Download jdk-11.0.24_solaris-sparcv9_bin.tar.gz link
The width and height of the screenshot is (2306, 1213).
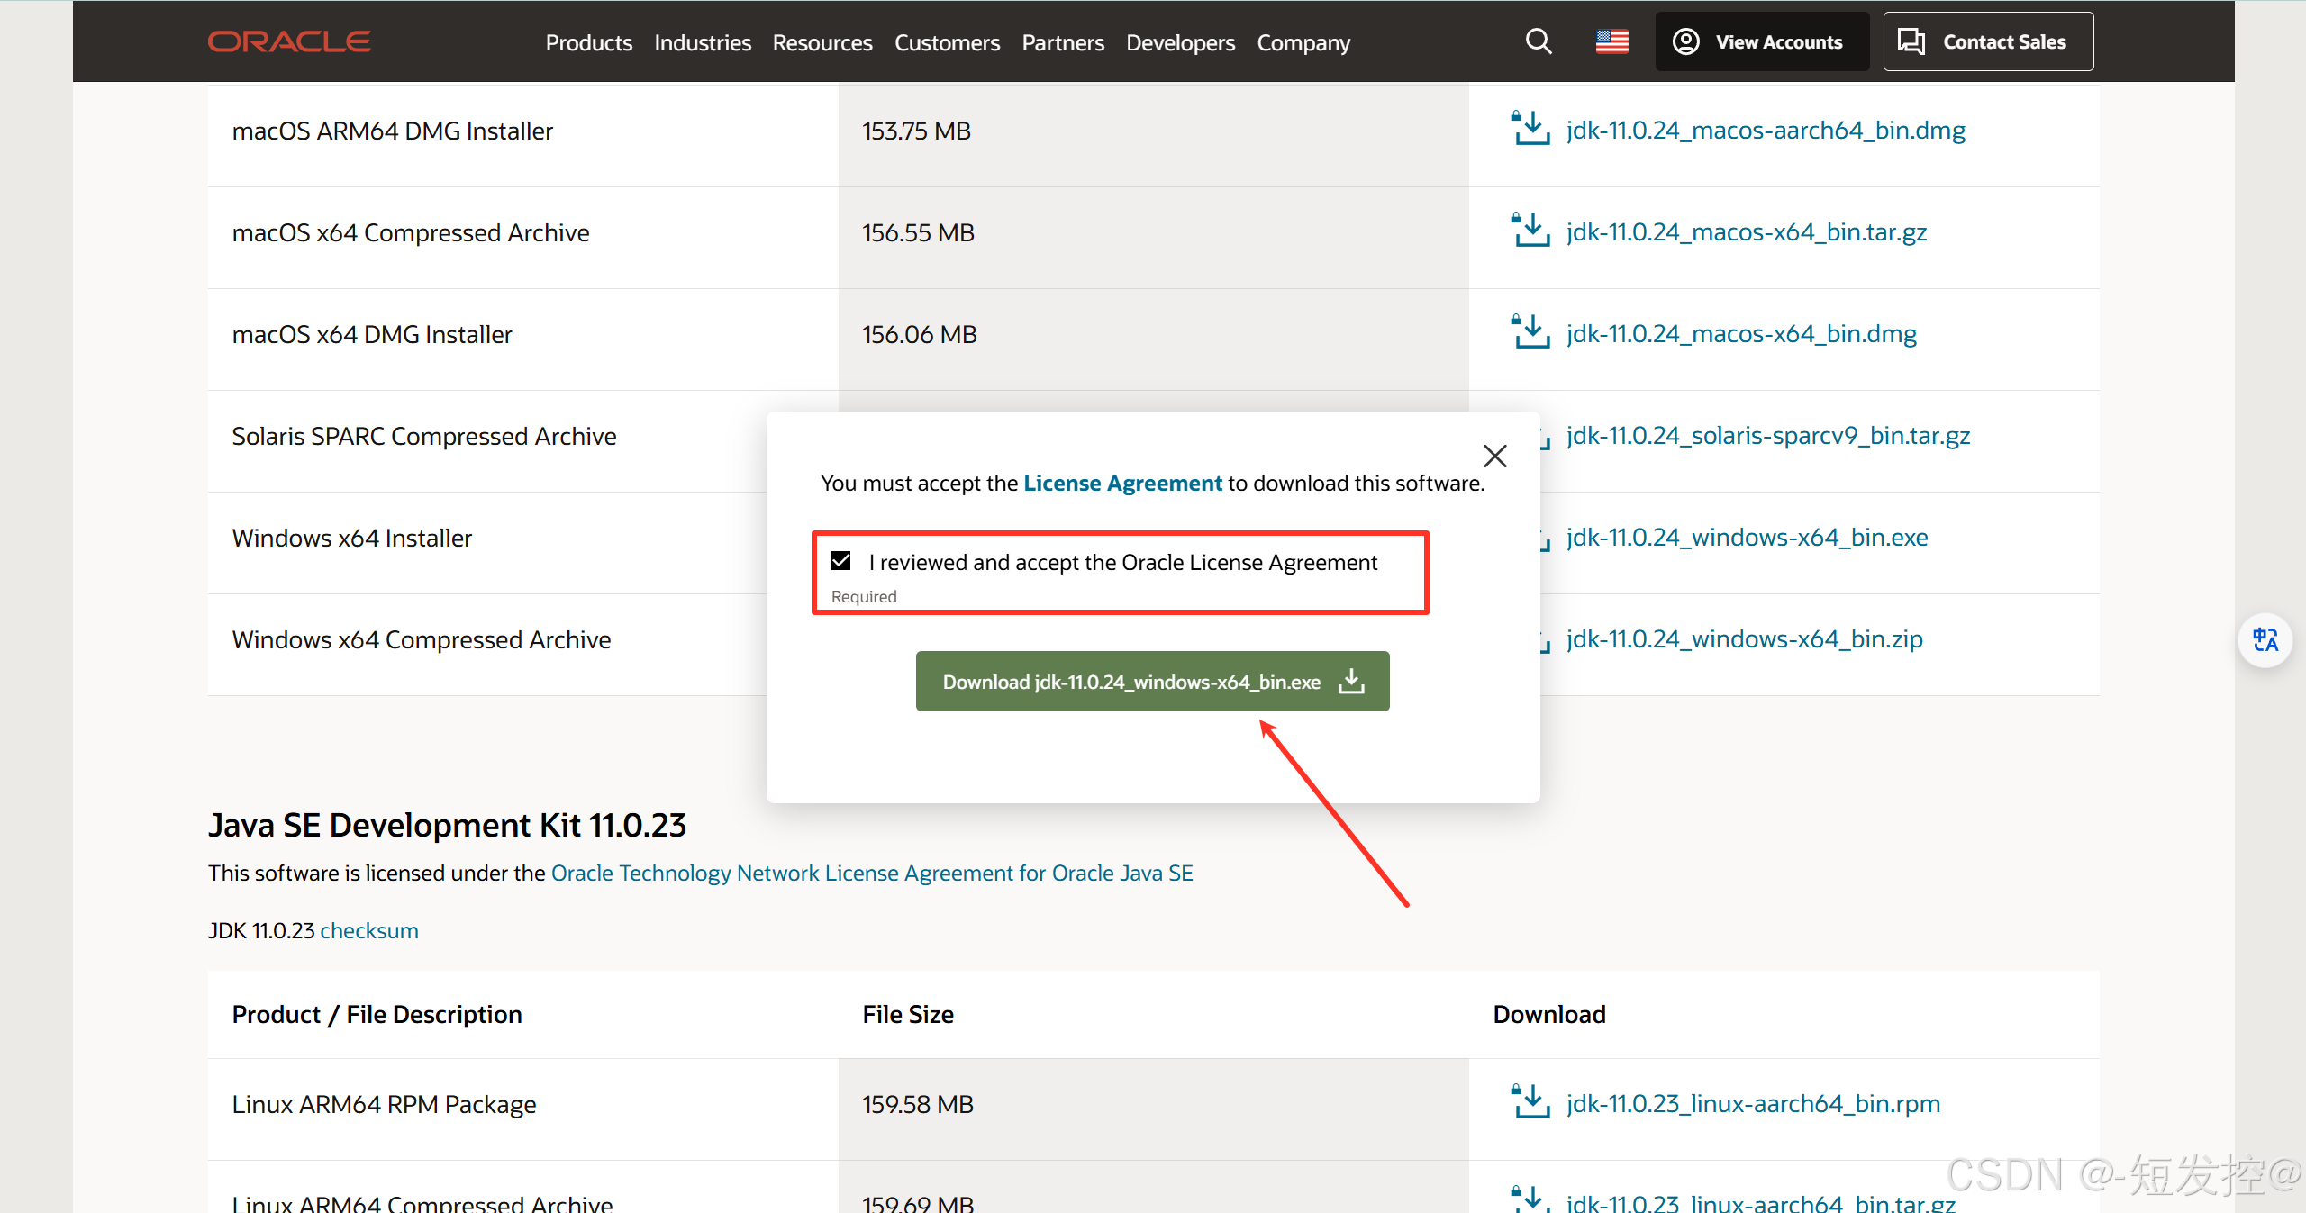tap(1768, 436)
